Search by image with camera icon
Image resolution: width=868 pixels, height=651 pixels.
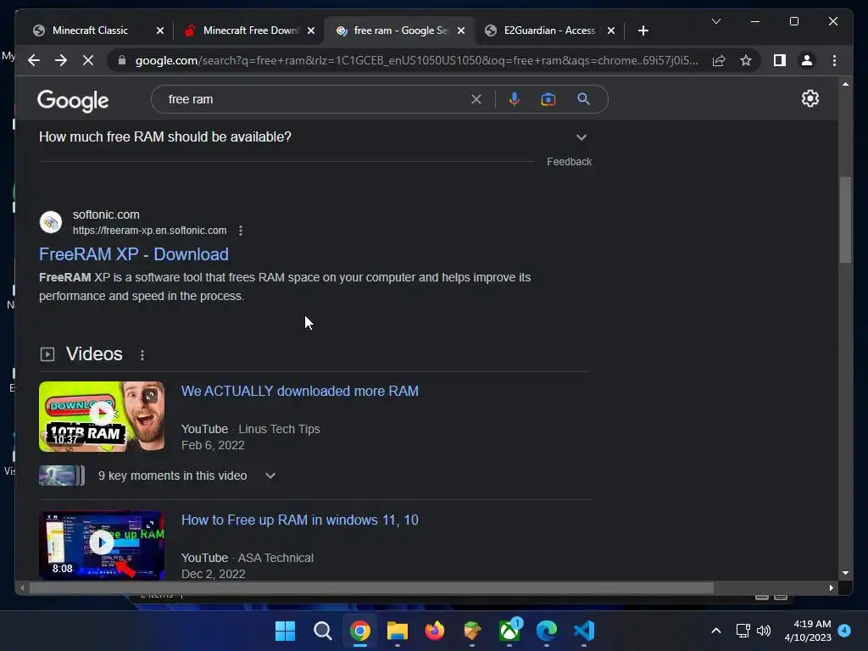tap(548, 99)
